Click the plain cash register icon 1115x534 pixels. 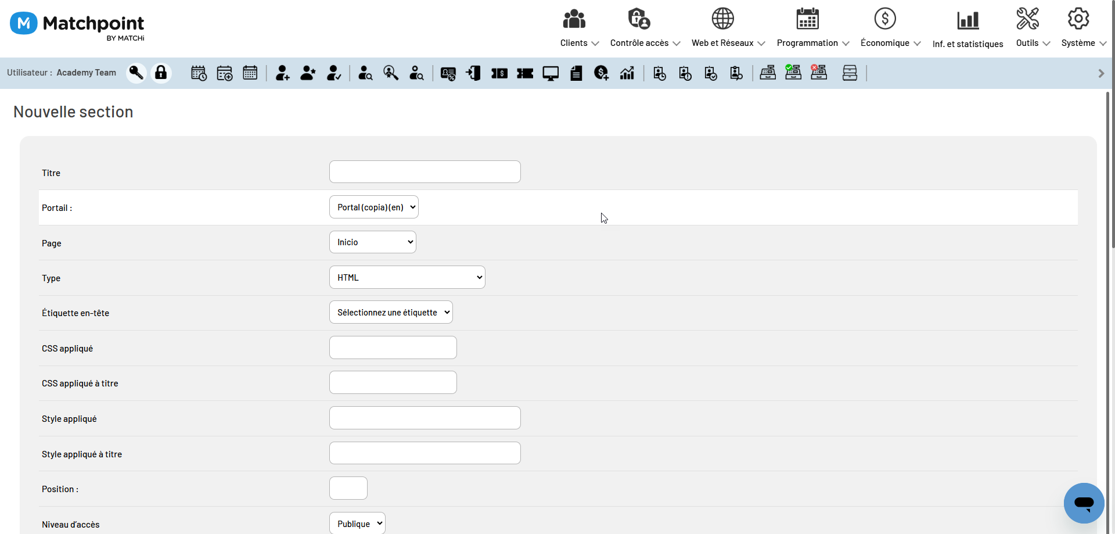(768, 73)
